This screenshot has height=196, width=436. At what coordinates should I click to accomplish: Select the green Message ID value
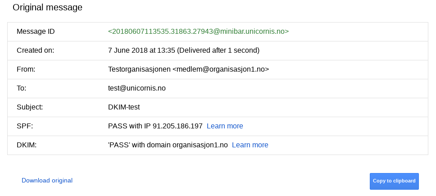(198, 32)
